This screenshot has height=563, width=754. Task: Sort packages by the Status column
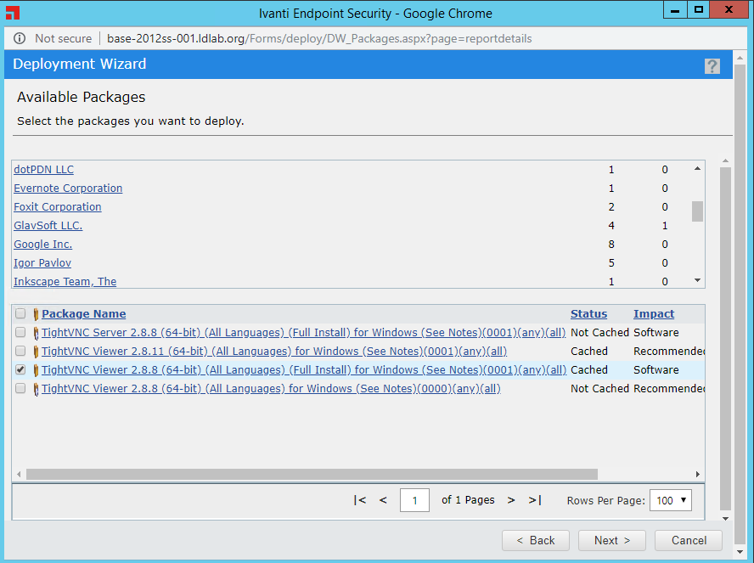[588, 313]
